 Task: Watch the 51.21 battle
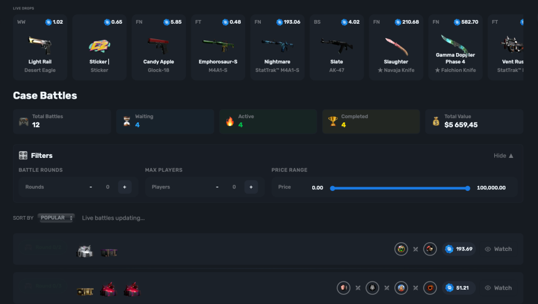tap(498, 288)
